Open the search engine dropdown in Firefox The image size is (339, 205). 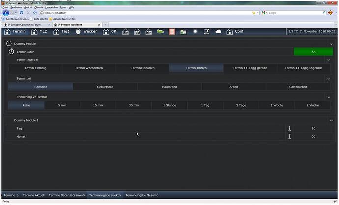tap(264, 13)
